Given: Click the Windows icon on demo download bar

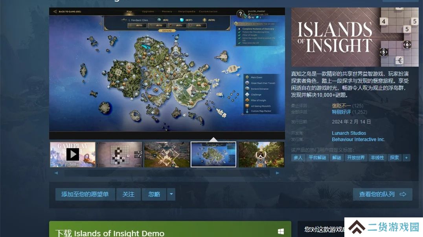Looking at the screenshot, I should click(281, 232).
